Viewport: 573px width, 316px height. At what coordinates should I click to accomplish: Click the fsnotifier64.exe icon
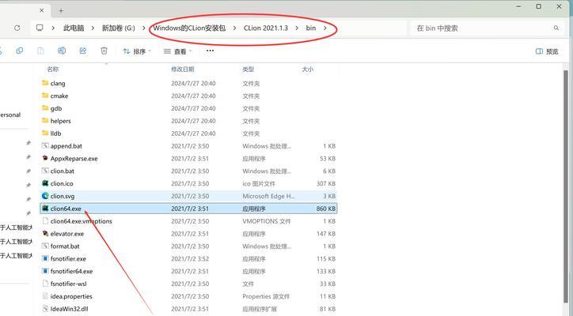(45, 271)
